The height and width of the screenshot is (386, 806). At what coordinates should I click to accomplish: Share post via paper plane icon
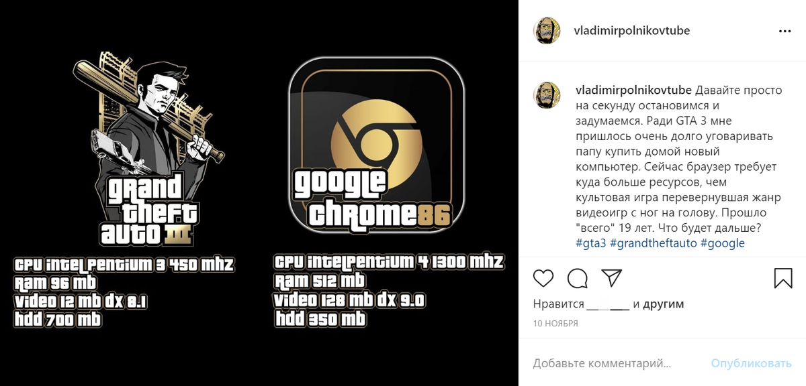coord(611,278)
